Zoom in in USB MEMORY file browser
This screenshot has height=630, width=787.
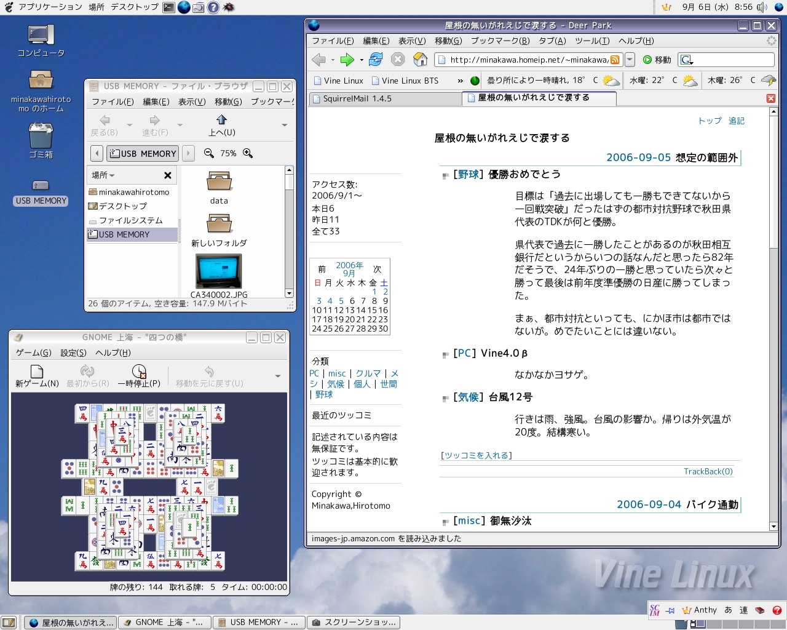(x=248, y=153)
